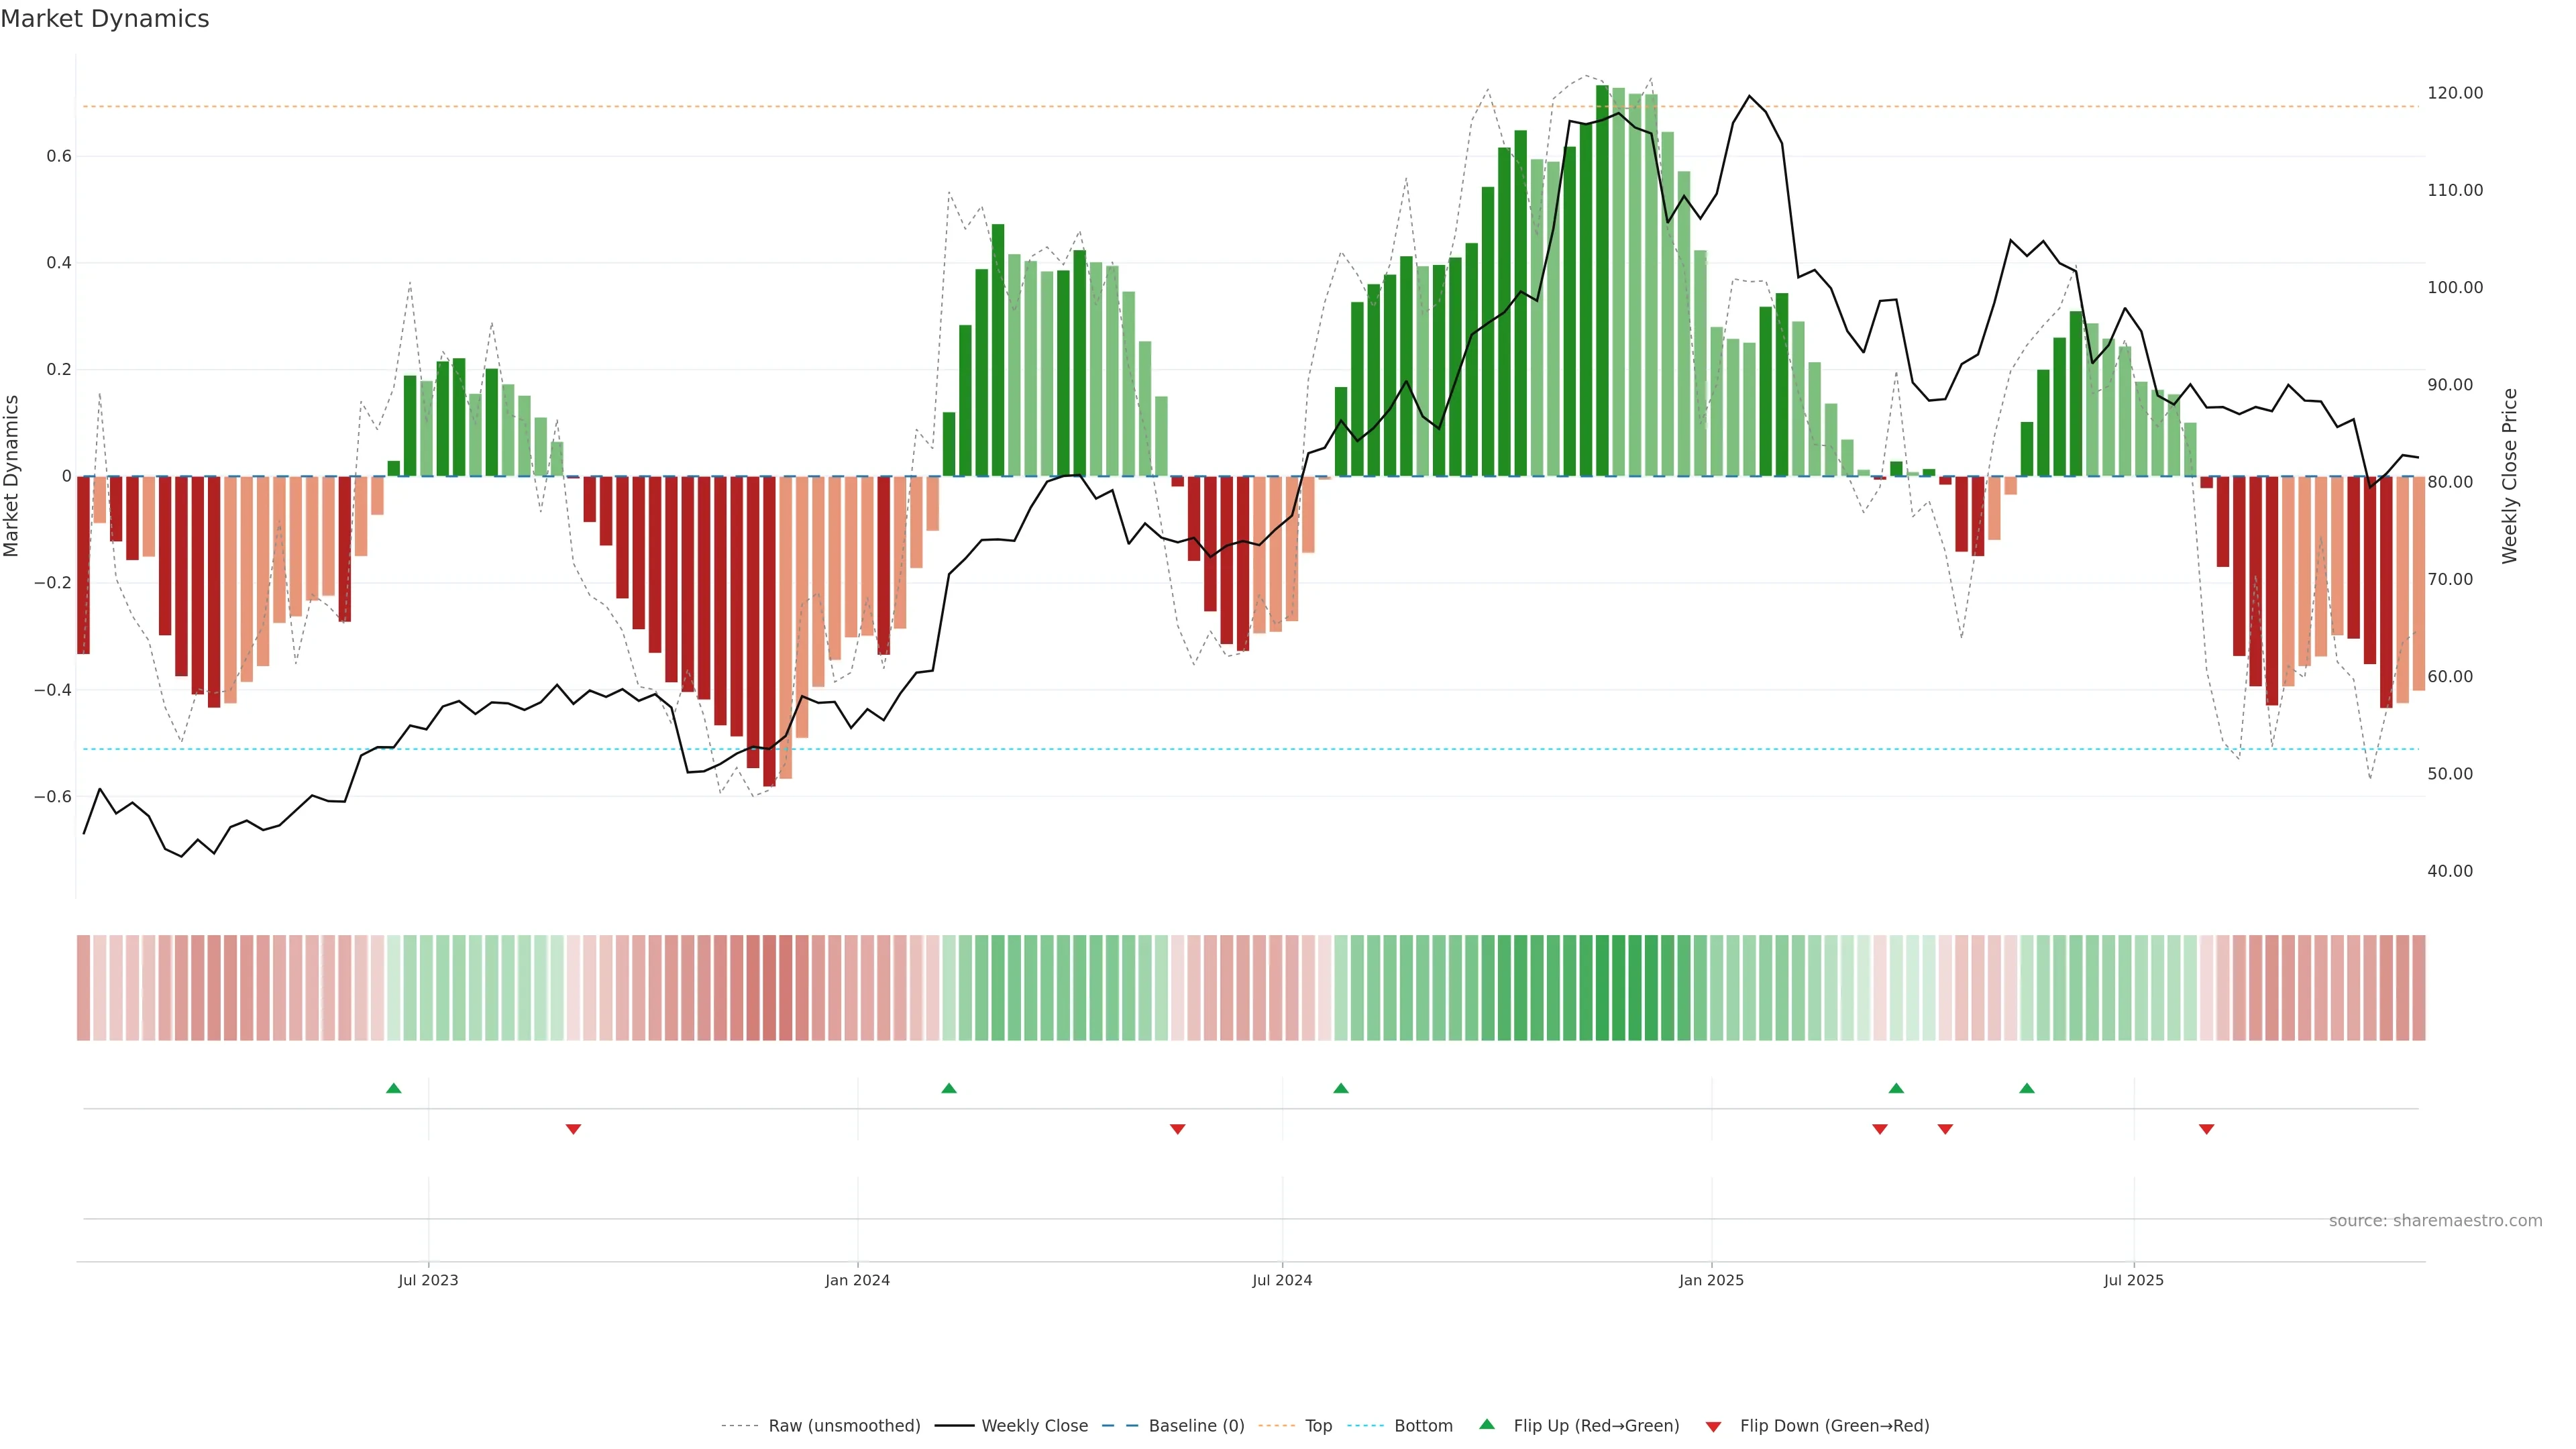This screenshot has height=1449, width=2576.
Task: Click the earliest green flip-up triangle marker
Action: (x=393, y=1088)
